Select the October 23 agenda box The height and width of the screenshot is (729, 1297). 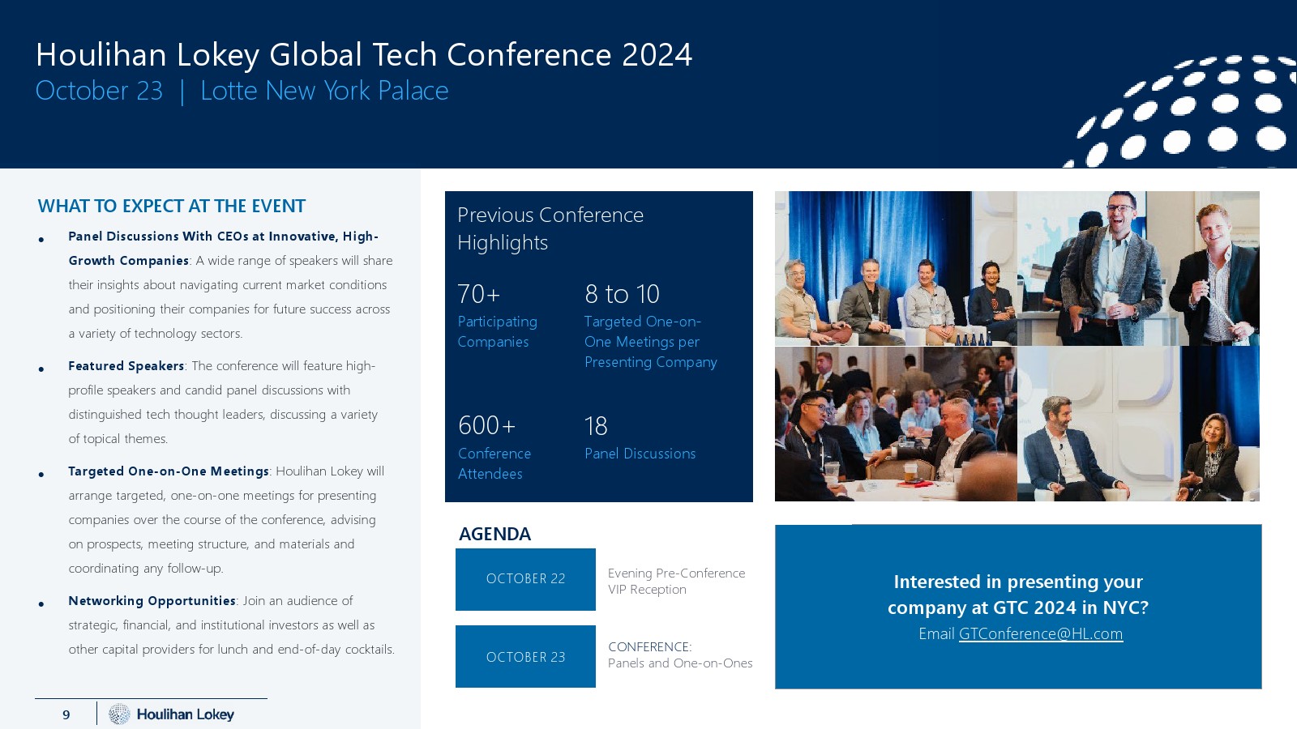[x=525, y=657]
